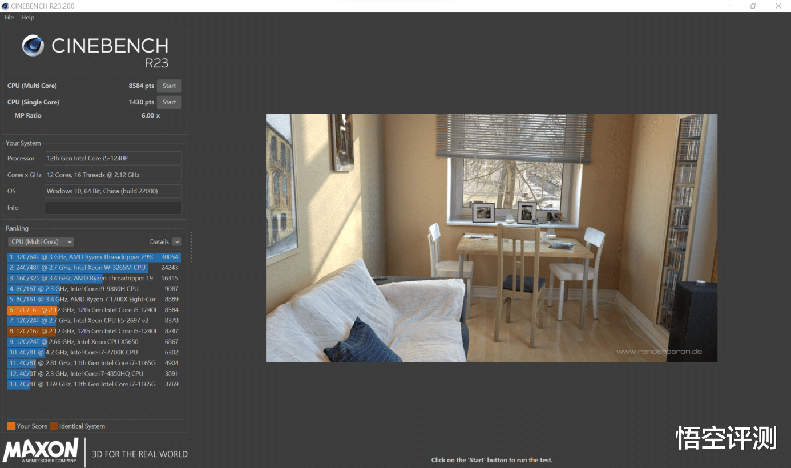Select the Intel Xeon W-3265M ranking entry
The width and height of the screenshot is (791, 468).
click(94, 268)
